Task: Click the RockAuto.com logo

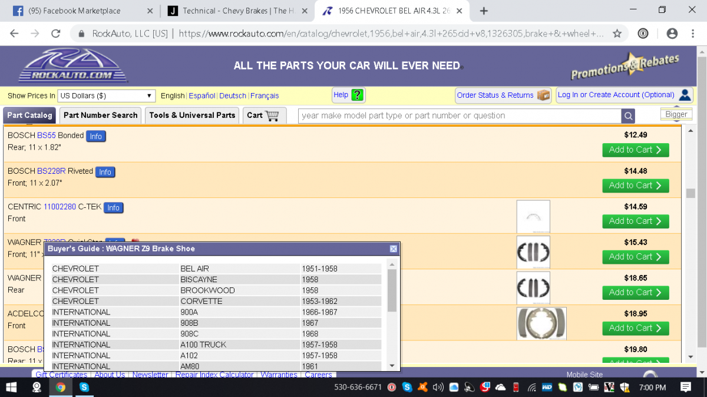Action: tap(73, 66)
